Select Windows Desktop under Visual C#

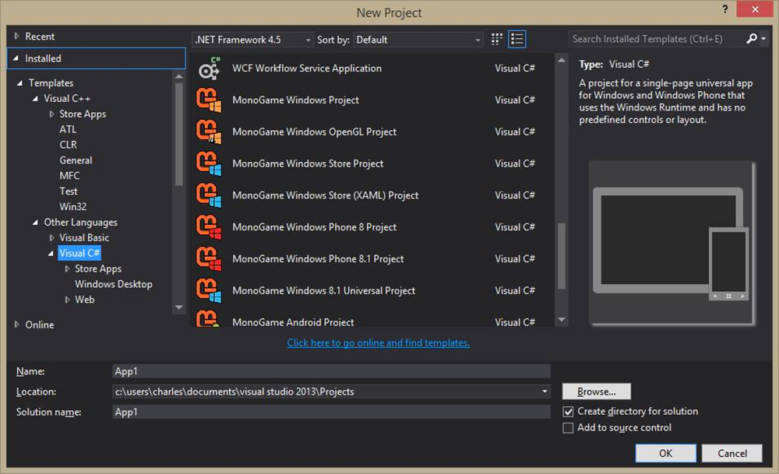point(114,284)
